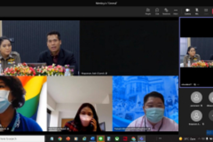This screenshot has height=142, width=213.
Task: Toggle the Mic mute button
Action: click(197, 11)
